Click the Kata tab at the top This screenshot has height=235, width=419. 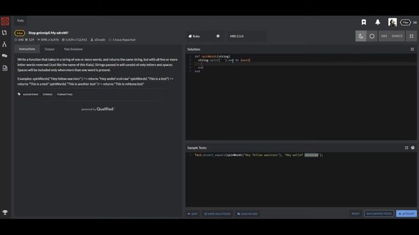tap(20, 20)
